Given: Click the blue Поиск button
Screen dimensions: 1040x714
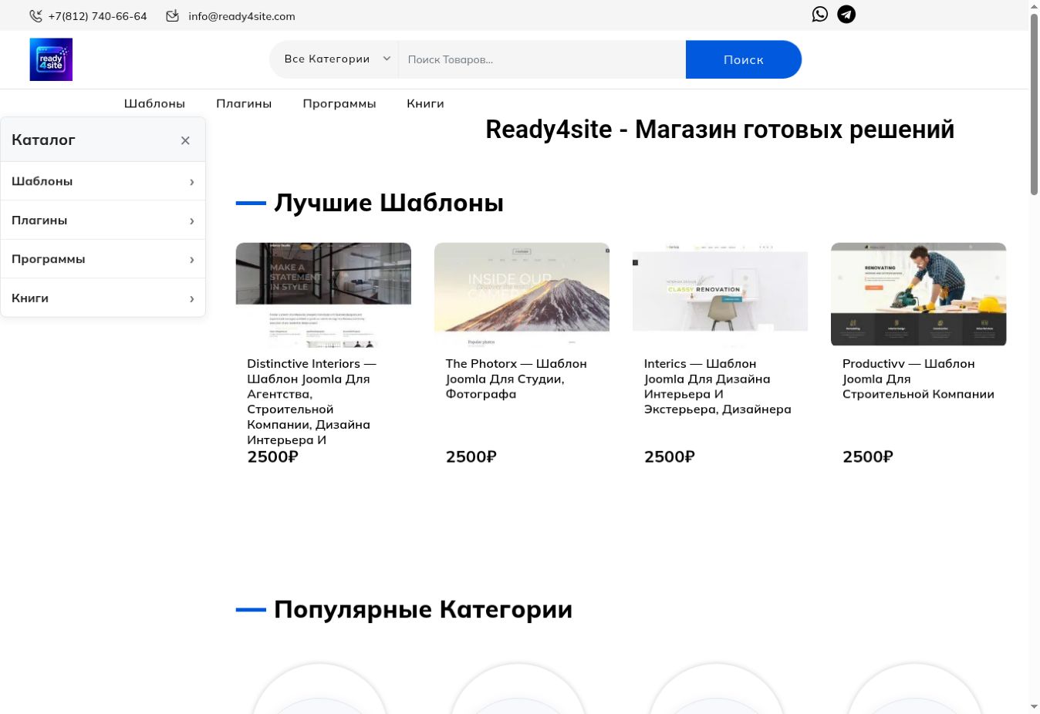Looking at the screenshot, I should (744, 59).
